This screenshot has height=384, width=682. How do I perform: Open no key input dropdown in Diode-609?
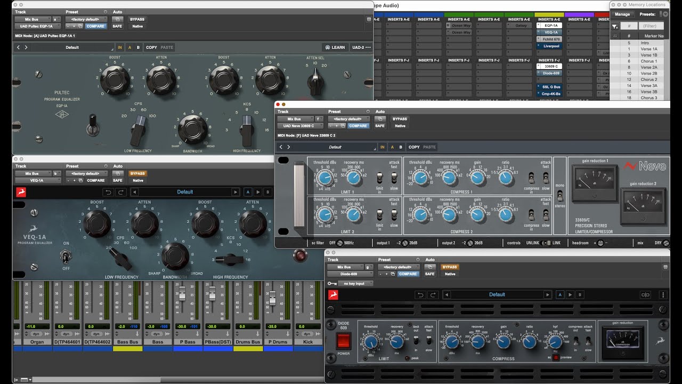tap(355, 284)
